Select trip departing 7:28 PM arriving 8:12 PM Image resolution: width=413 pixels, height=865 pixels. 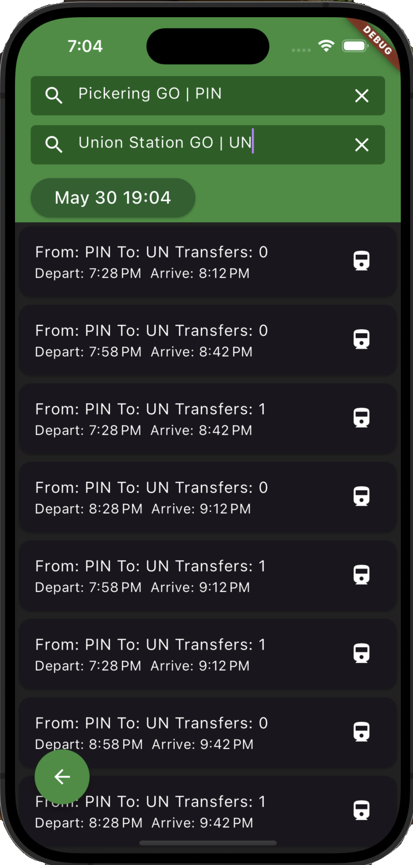[183, 261]
